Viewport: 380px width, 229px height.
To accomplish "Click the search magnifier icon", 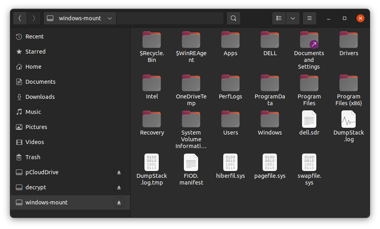I will pyautogui.click(x=234, y=18).
